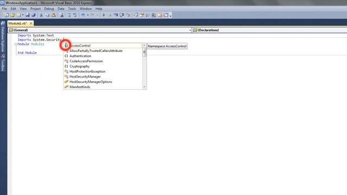This screenshot has height=195, width=347.
Task: Close the Module1.vb tab
Action: (x=31, y=23)
